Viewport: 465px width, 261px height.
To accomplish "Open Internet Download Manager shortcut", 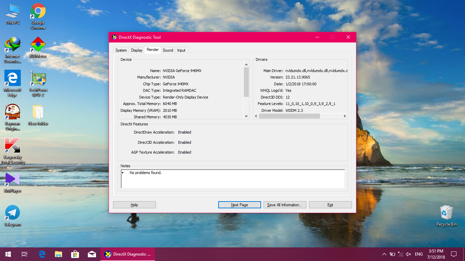I will point(13,50).
